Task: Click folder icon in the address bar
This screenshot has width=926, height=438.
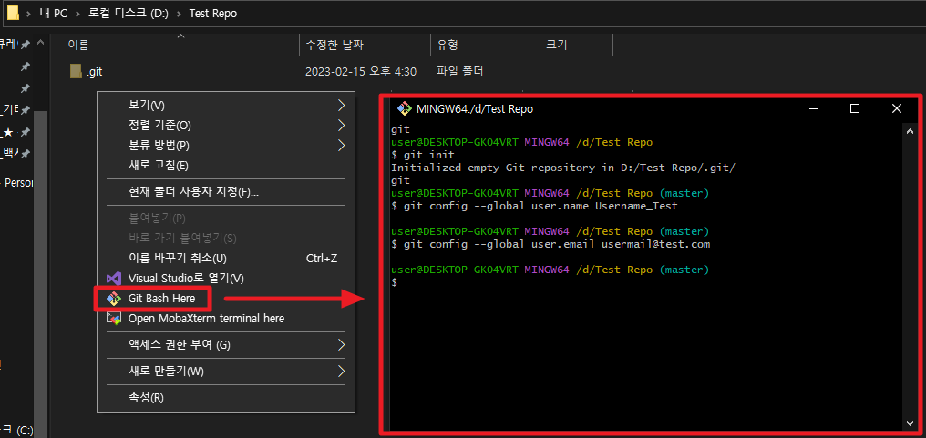Action: (x=13, y=13)
